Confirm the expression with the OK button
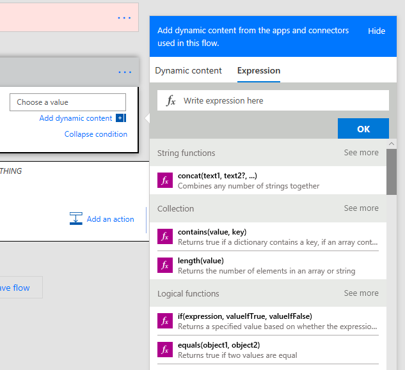The width and height of the screenshot is (405, 370). 363,128
